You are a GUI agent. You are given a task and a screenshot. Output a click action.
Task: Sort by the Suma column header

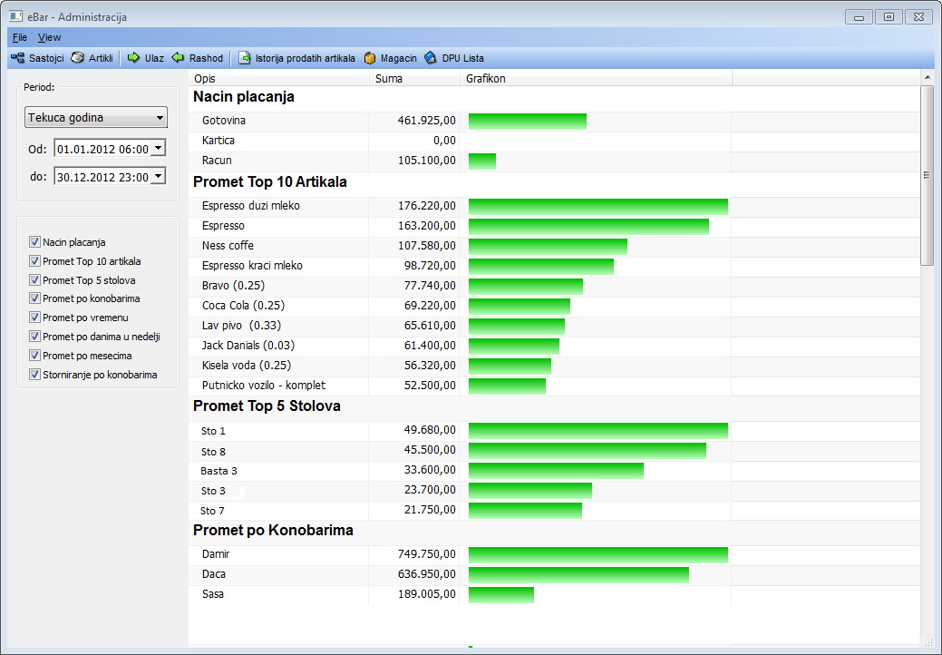point(389,79)
